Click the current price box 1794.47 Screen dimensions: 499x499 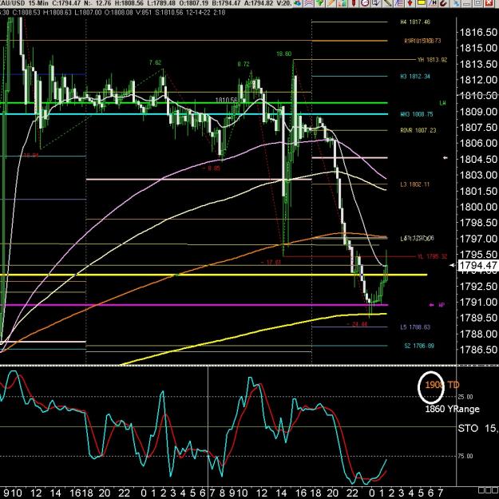pyautogui.click(x=477, y=265)
